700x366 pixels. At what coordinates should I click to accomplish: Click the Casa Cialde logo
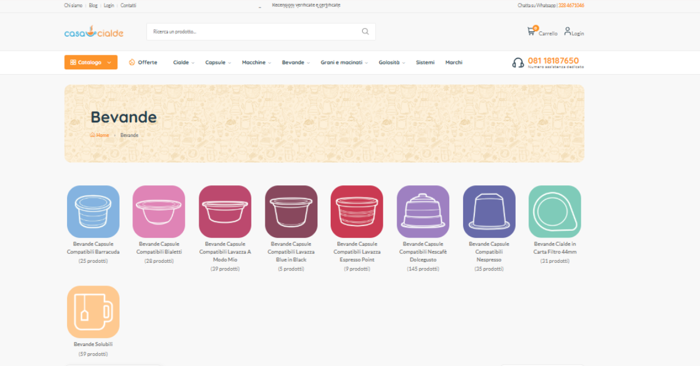tap(94, 33)
